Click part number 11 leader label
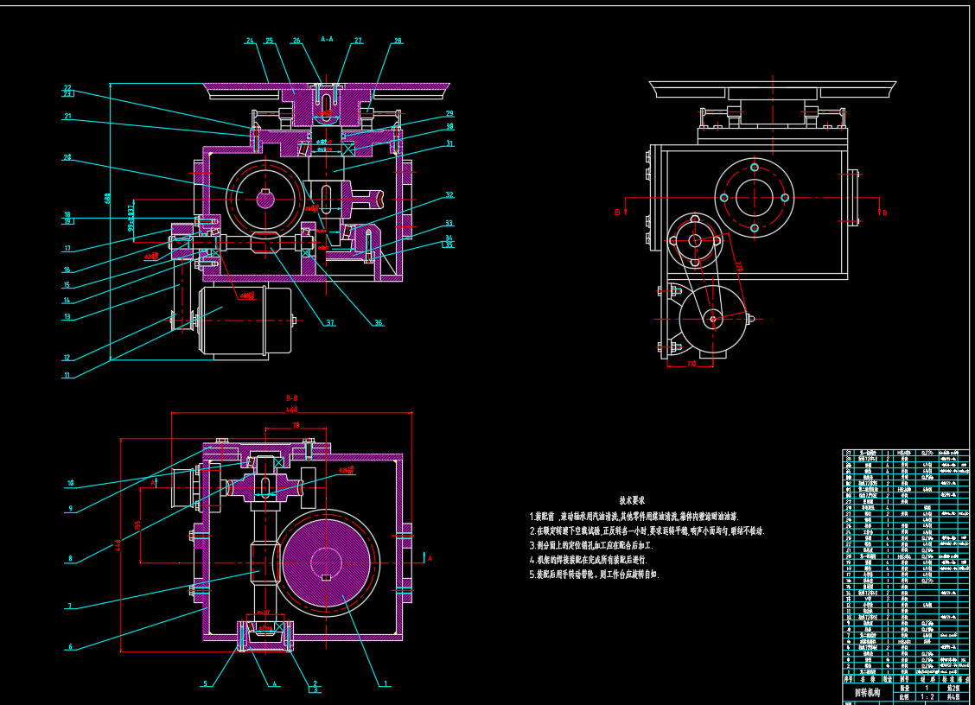Viewport: 975px width, 705px height. pyautogui.click(x=67, y=376)
